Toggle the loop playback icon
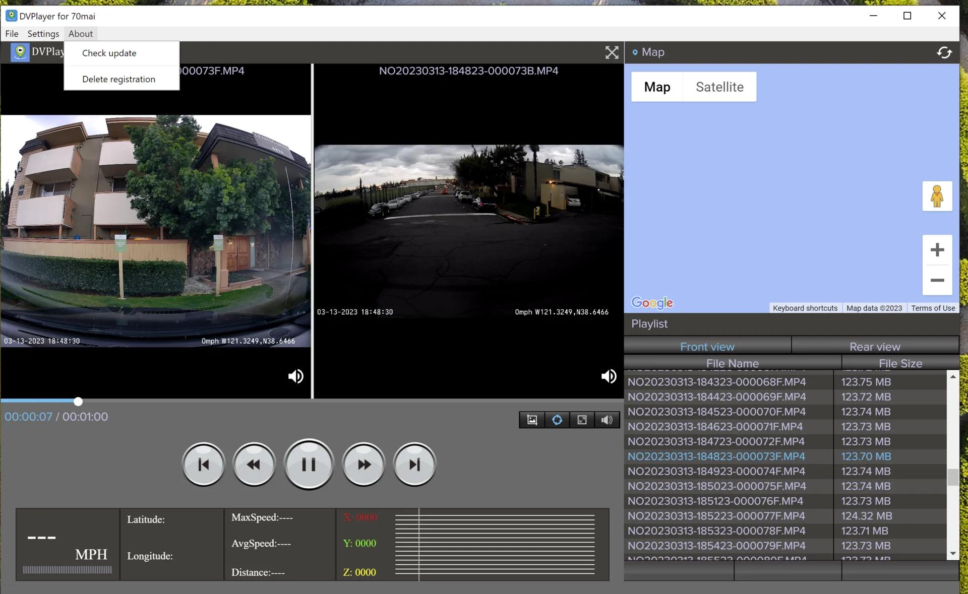Screen dimensions: 968x594 [x=557, y=420]
